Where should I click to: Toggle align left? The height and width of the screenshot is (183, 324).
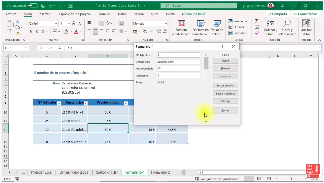click(x=89, y=32)
